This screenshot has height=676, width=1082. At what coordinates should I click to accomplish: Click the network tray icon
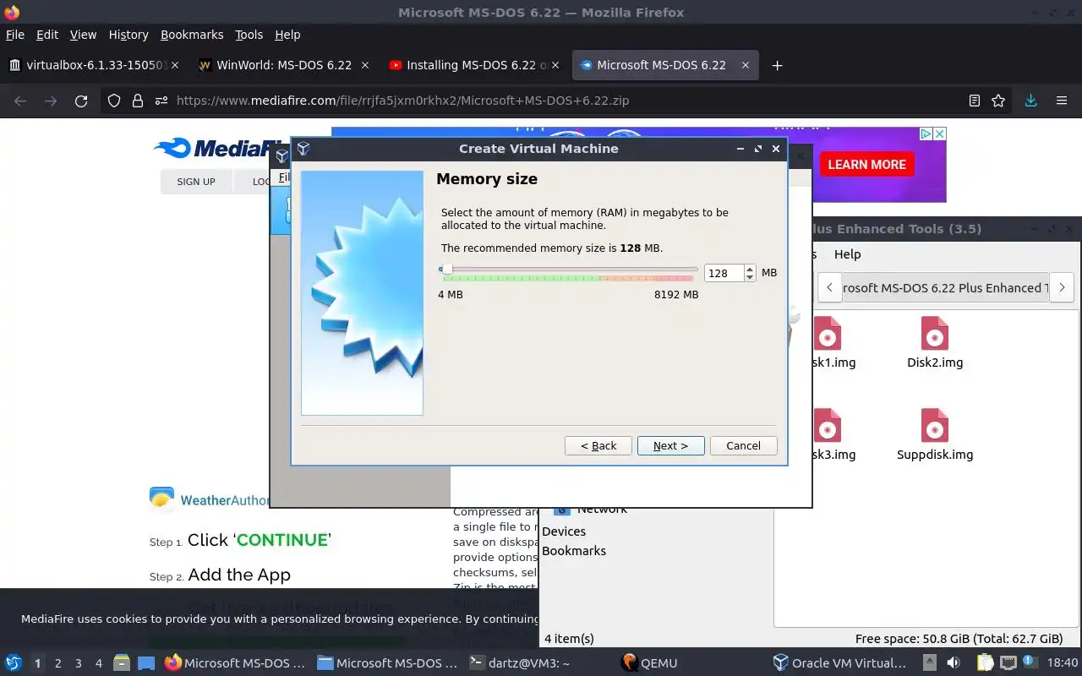tap(1009, 662)
